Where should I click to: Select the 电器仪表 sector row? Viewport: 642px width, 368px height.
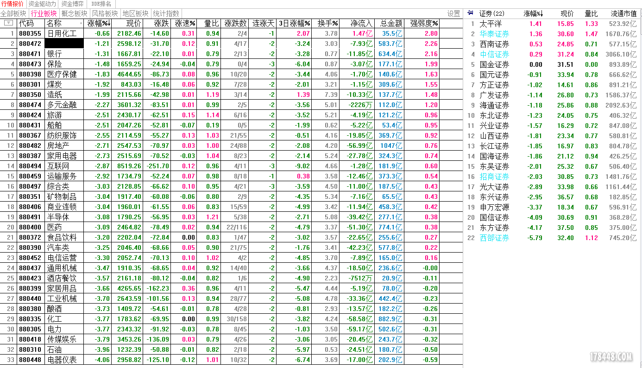tap(232, 360)
